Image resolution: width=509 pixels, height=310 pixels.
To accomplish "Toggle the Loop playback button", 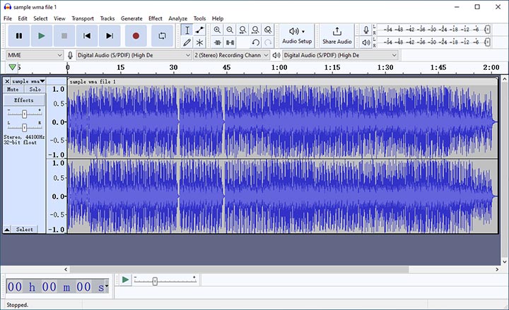I will [x=162, y=35].
